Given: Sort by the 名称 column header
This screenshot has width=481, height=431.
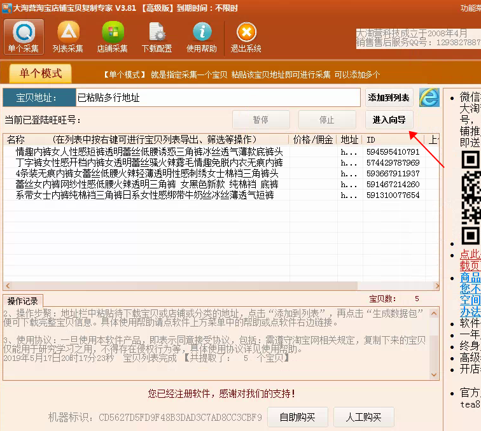Looking at the screenshot, I should coord(146,139).
